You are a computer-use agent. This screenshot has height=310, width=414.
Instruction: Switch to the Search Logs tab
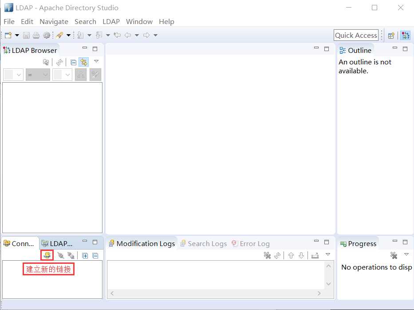click(x=204, y=243)
